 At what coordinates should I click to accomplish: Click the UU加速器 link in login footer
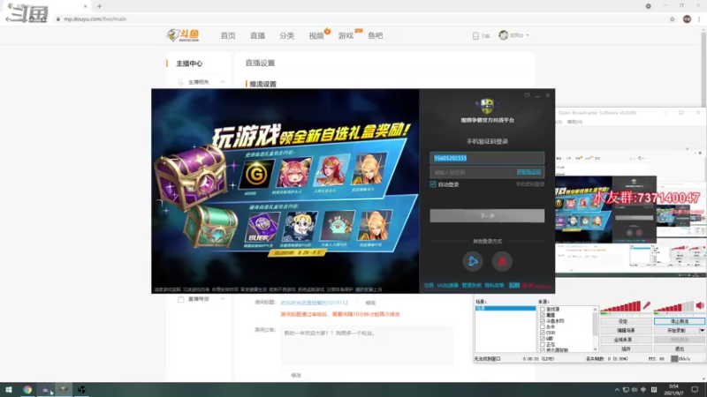tap(447, 285)
